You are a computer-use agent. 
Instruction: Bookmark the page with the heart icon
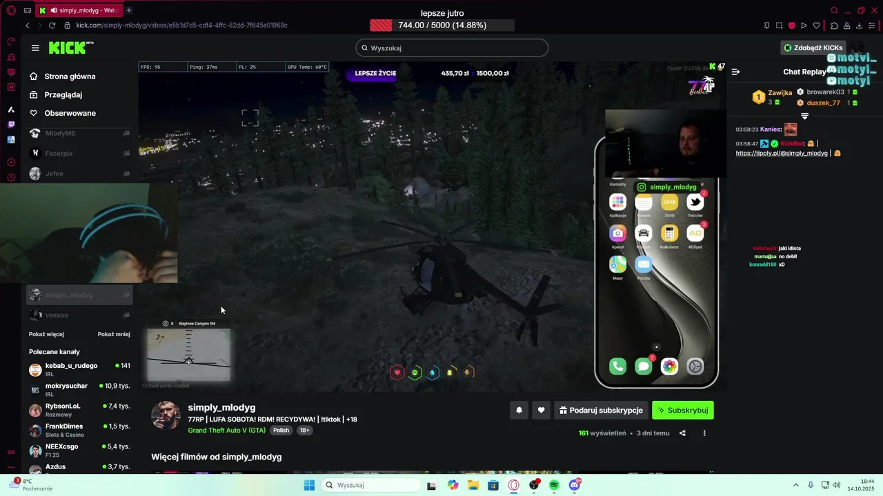click(817, 25)
